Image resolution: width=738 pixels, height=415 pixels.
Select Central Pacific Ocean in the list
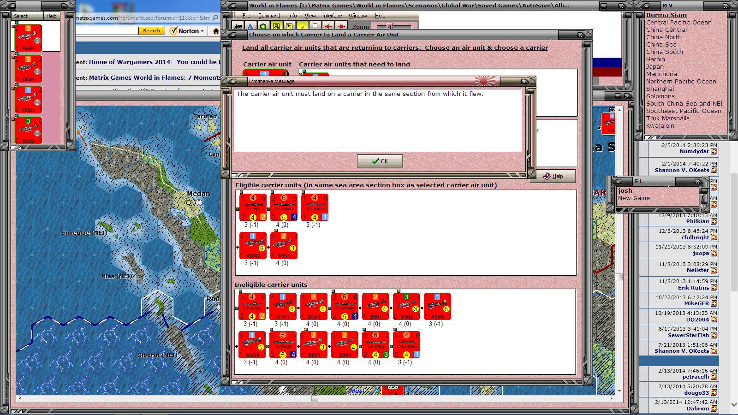tap(679, 22)
